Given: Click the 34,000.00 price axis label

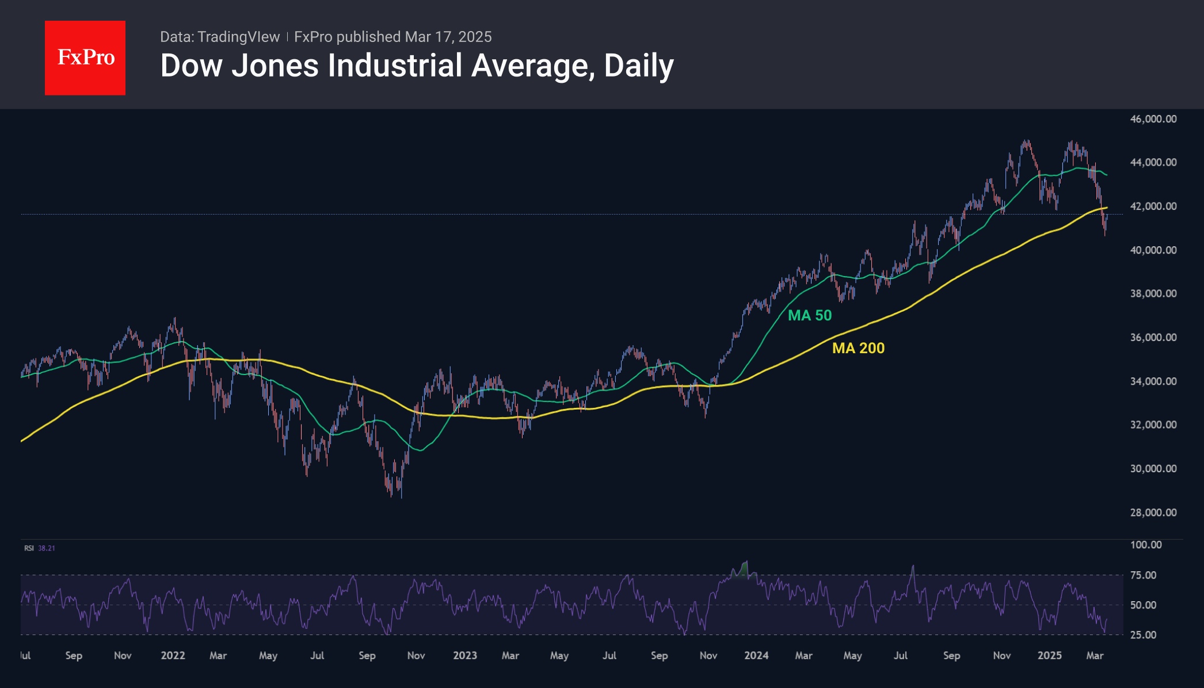Looking at the screenshot, I should pyautogui.click(x=1153, y=381).
